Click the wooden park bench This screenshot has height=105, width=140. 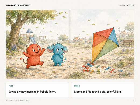pyautogui.click(x=127, y=43)
